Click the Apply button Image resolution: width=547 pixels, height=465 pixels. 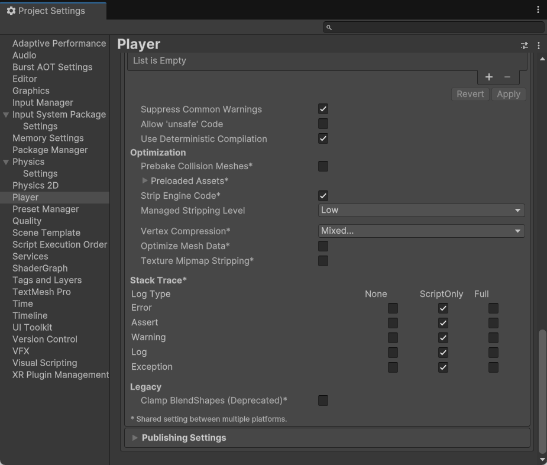pos(509,94)
